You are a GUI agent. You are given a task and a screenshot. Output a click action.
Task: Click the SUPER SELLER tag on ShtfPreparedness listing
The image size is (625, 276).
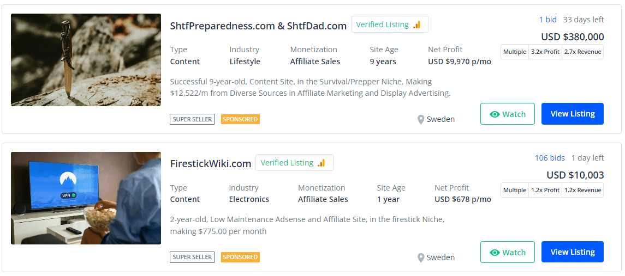(192, 119)
